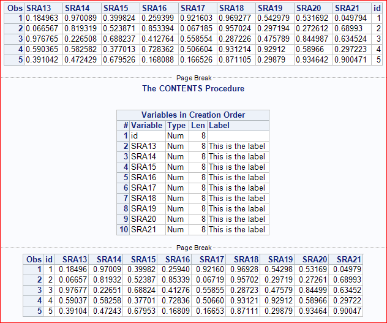Select the value 0.90047
This screenshot has width=387, height=323.
pyautogui.click(x=347, y=311)
